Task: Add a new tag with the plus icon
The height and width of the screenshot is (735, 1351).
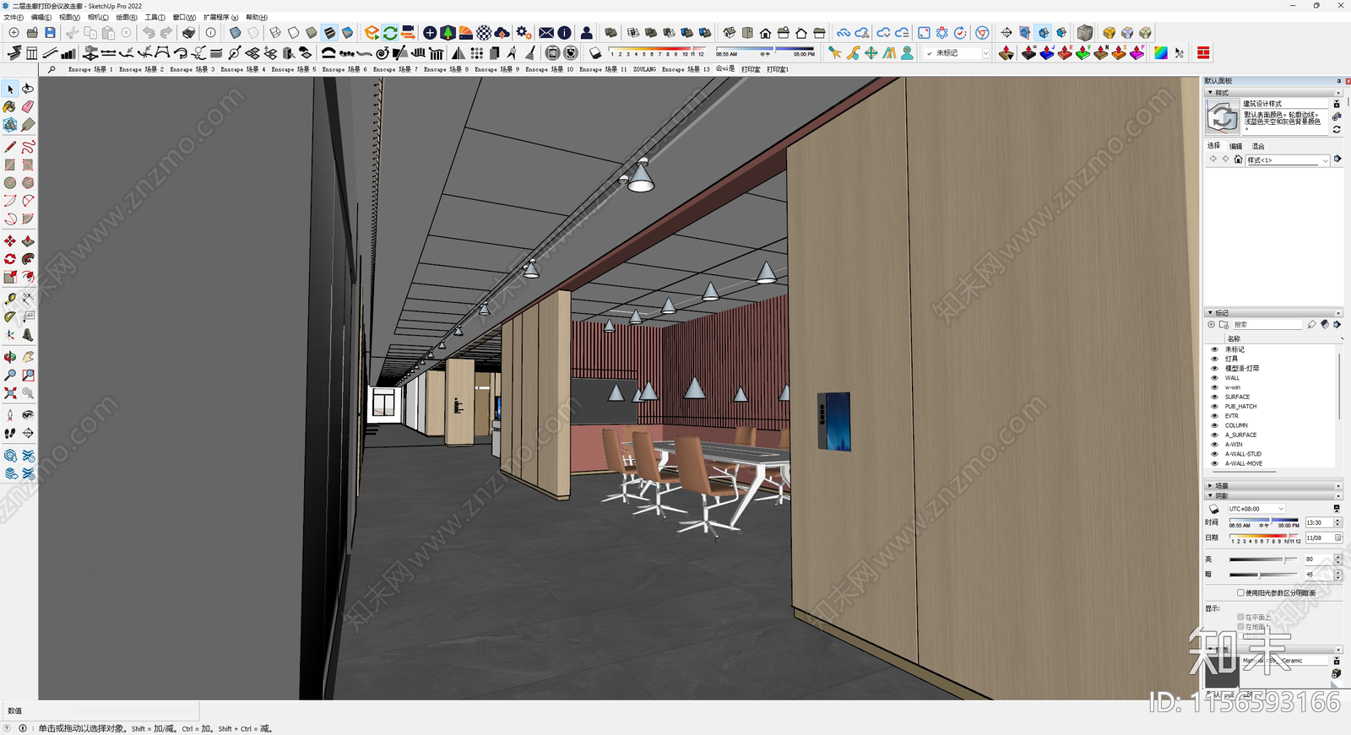Action: pyautogui.click(x=1212, y=324)
